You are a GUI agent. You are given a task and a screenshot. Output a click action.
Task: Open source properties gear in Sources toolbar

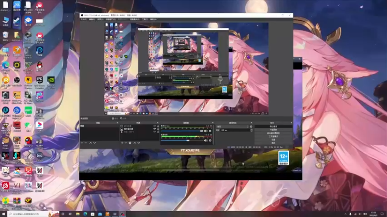[x=130, y=143]
